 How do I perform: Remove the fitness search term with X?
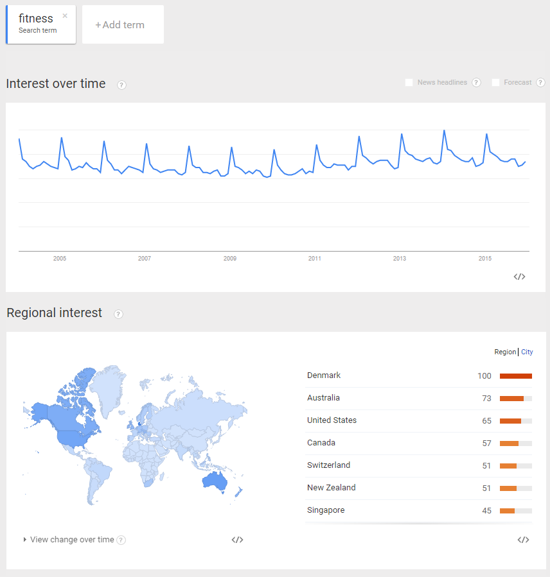click(x=65, y=15)
